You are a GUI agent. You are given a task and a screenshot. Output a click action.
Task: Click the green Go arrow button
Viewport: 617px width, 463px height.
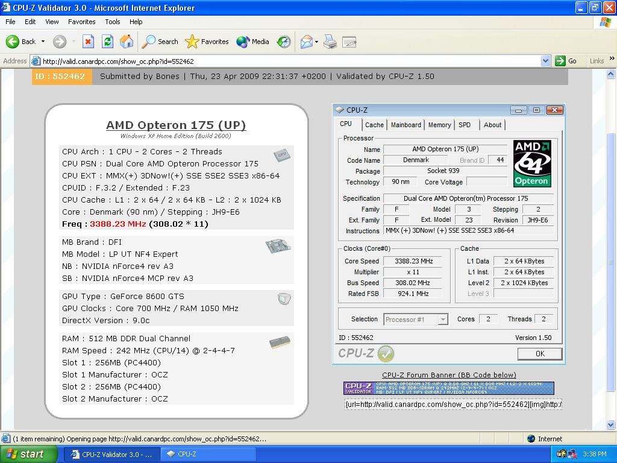click(x=560, y=61)
